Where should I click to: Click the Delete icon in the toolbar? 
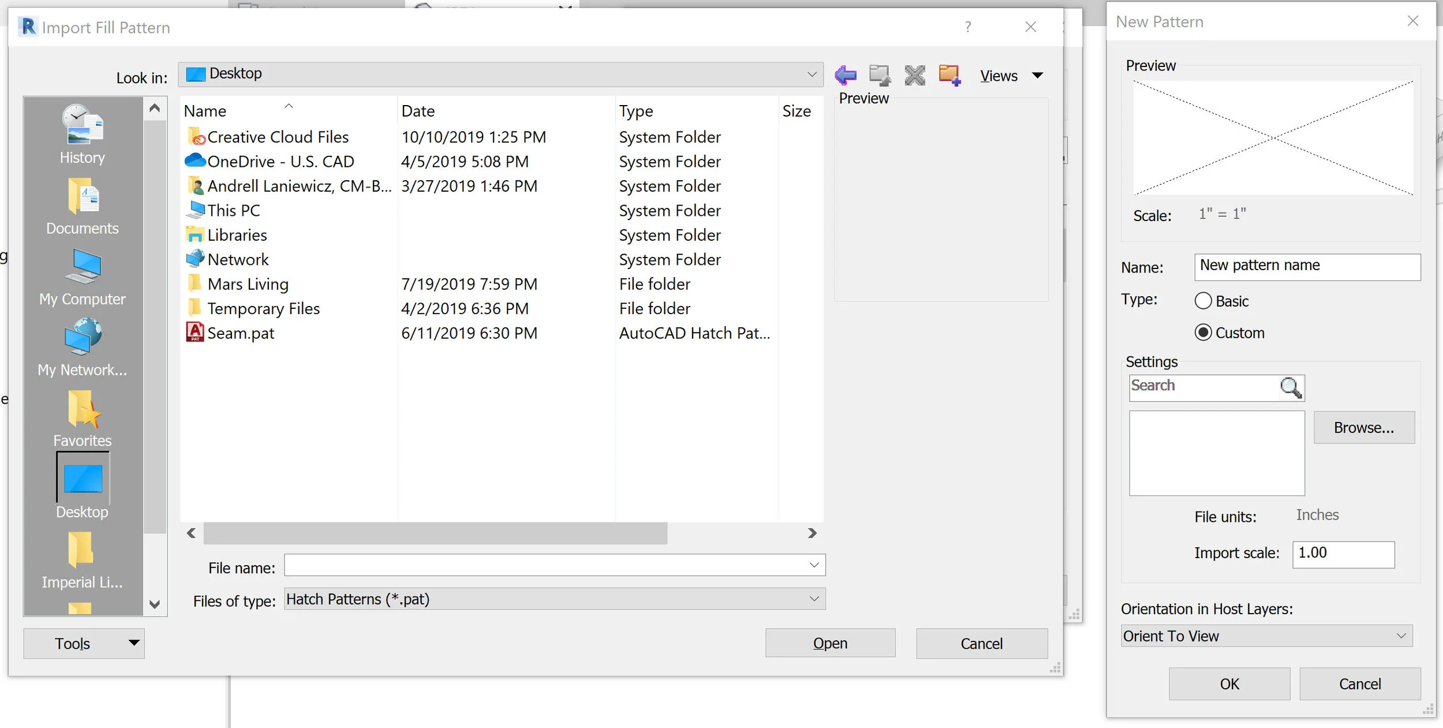point(914,75)
